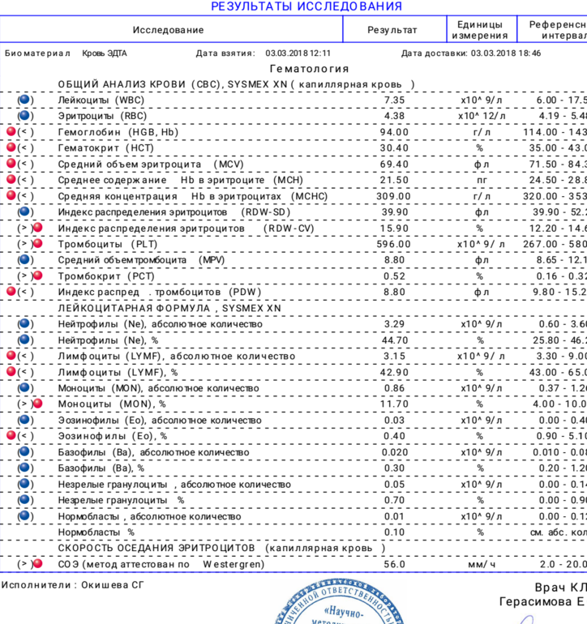
Task: Click the blue indicator next to Лейкоциты (WBC)
Action: point(24,100)
